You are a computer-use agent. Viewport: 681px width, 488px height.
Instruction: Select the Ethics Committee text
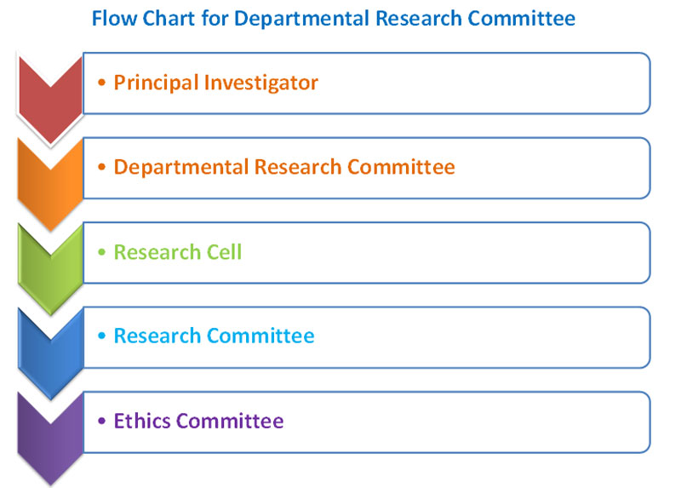pos(198,421)
